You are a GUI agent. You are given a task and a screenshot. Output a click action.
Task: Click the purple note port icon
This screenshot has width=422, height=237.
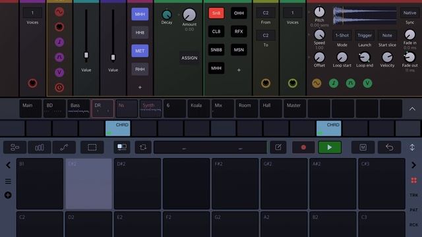pyautogui.click(x=59, y=42)
